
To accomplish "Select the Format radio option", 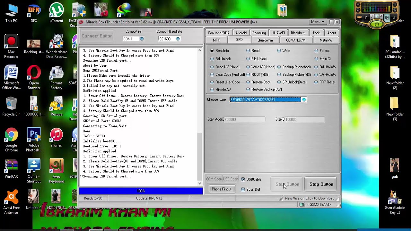I will 322,51.
